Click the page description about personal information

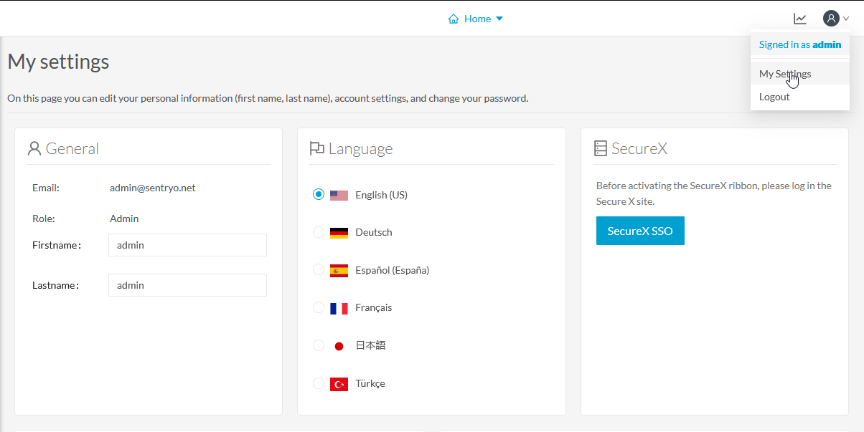pyautogui.click(x=268, y=98)
